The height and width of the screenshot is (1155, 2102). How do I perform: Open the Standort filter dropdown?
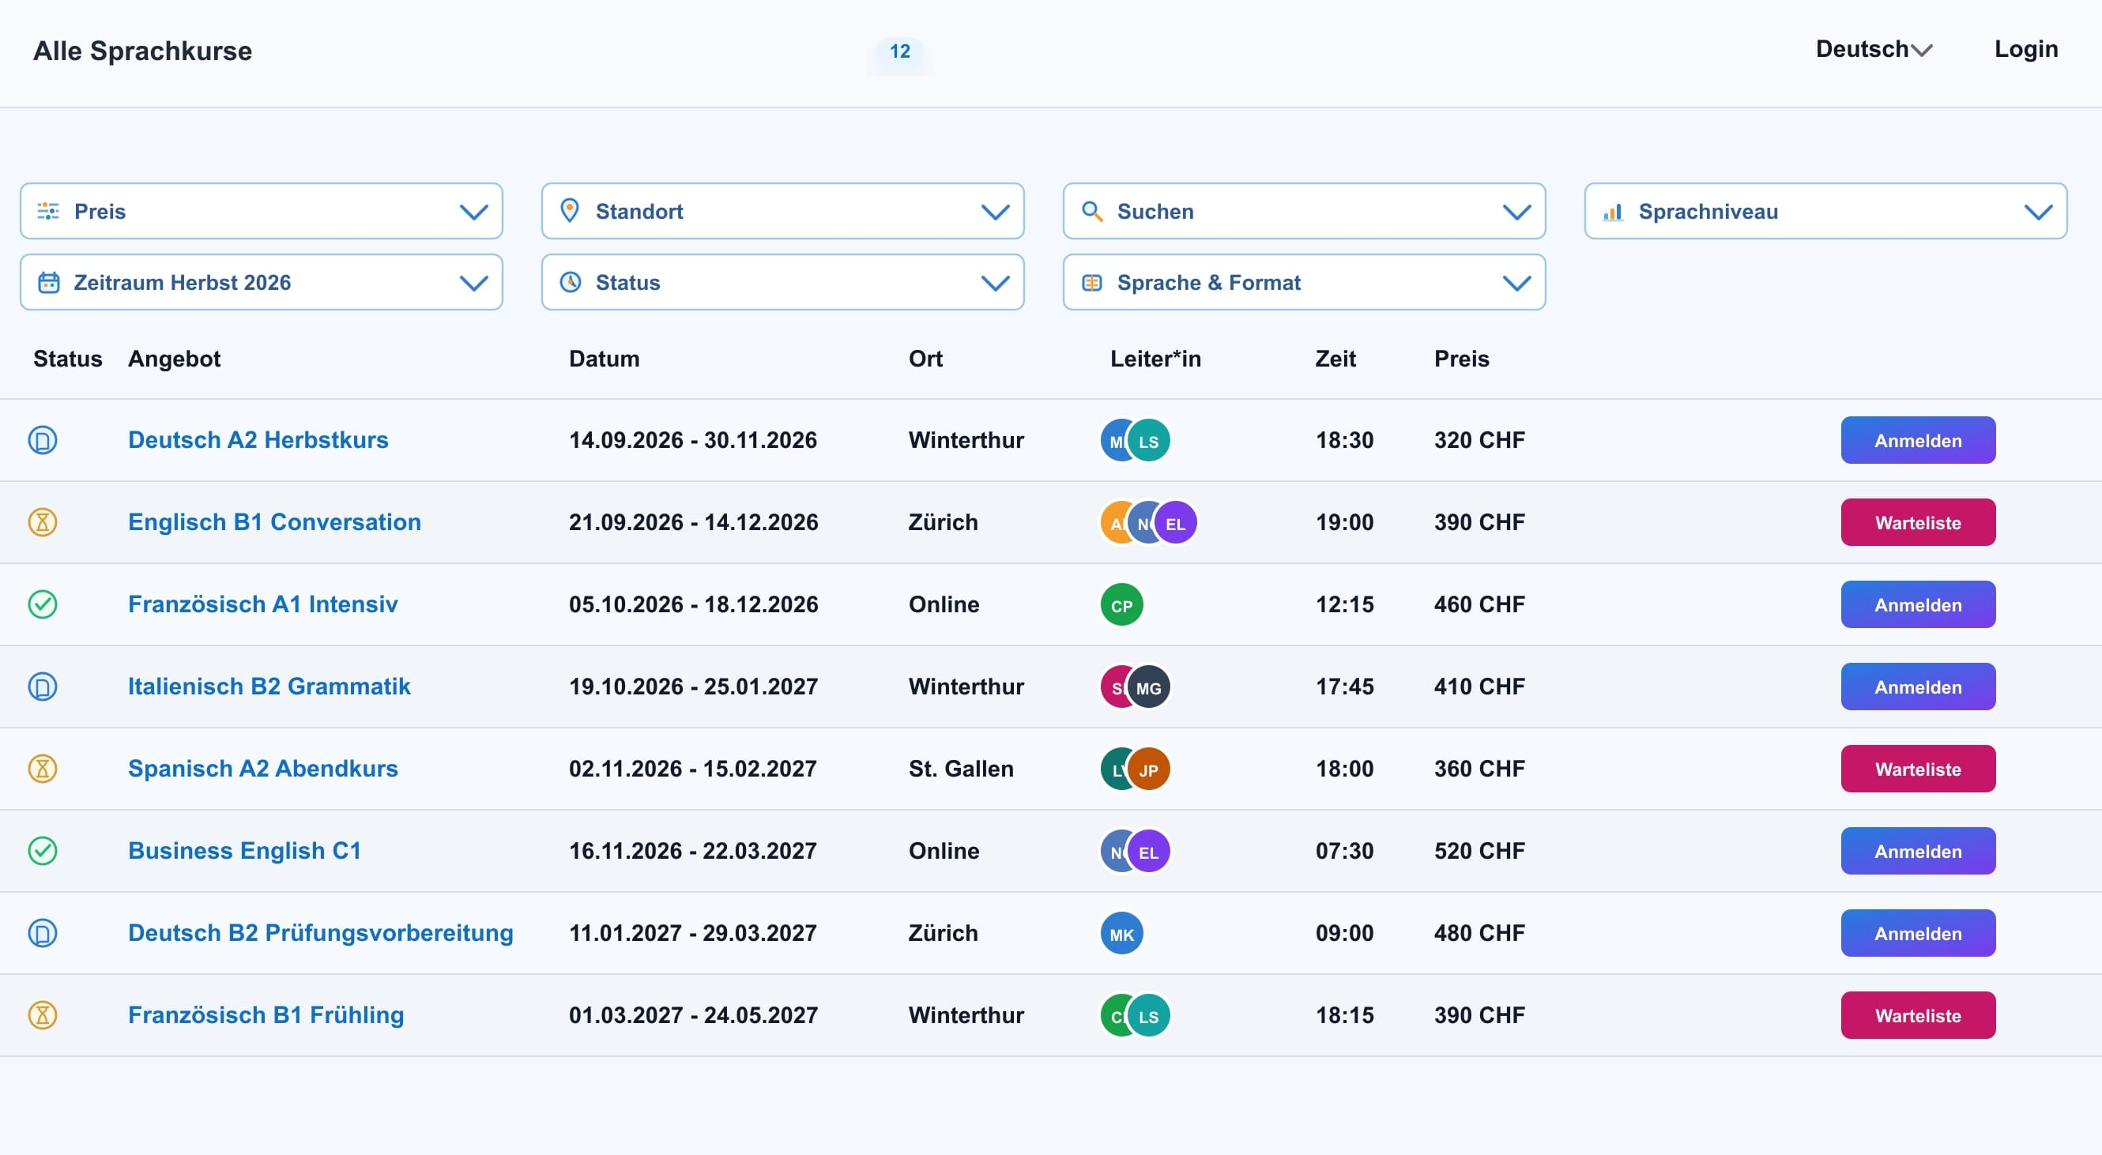(x=782, y=211)
